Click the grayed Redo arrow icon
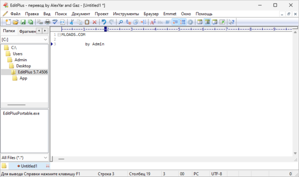This screenshot has width=299, height=177. click(112, 22)
